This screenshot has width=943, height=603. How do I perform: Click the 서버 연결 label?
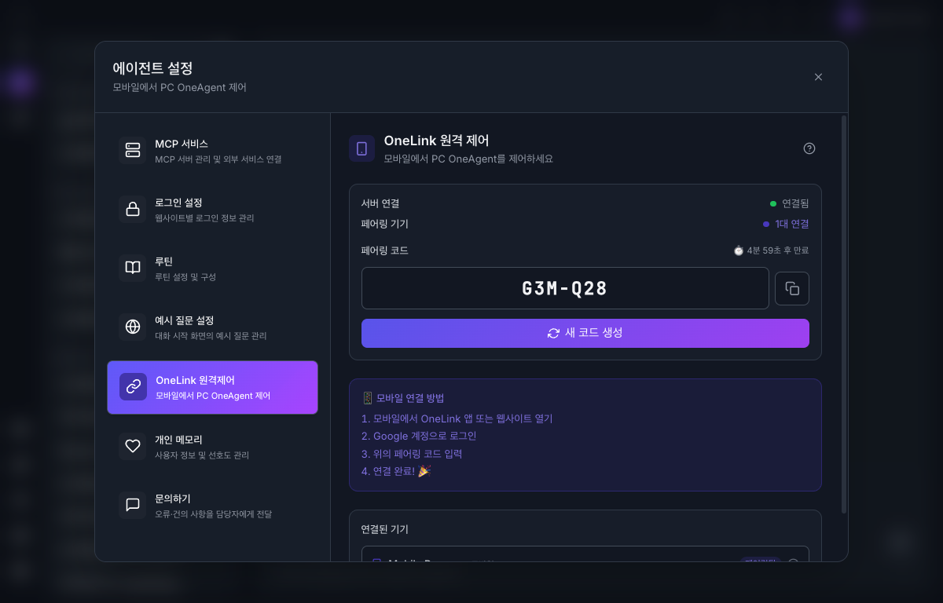click(x=380, y=203)
